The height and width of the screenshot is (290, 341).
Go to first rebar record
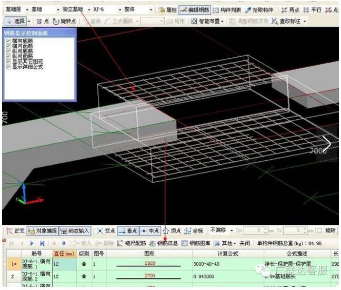coord(12,243)
